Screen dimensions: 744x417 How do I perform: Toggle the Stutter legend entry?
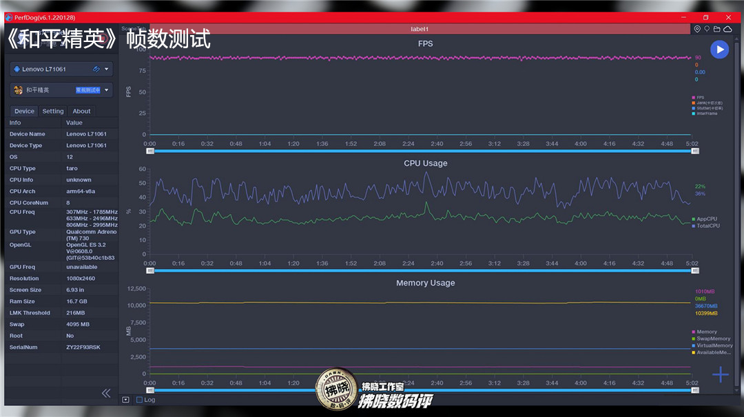707,108
